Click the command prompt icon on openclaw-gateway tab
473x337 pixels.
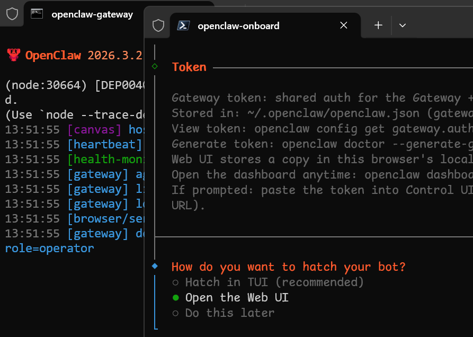coord(37,14)
